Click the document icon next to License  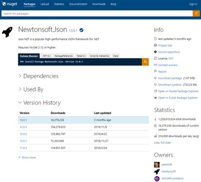click(155, 58)
